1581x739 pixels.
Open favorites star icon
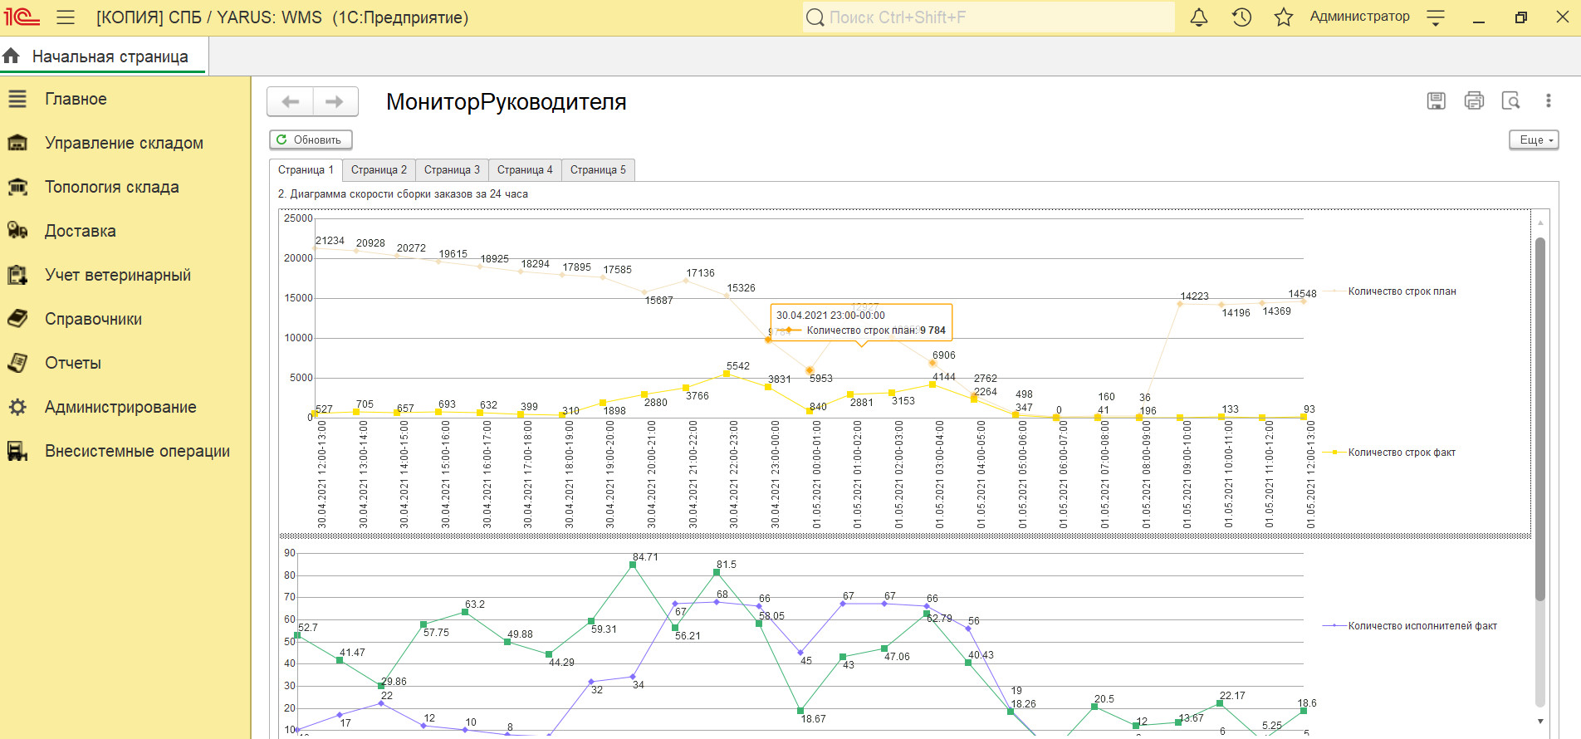pyautogui.click(x=1284, y=17)
